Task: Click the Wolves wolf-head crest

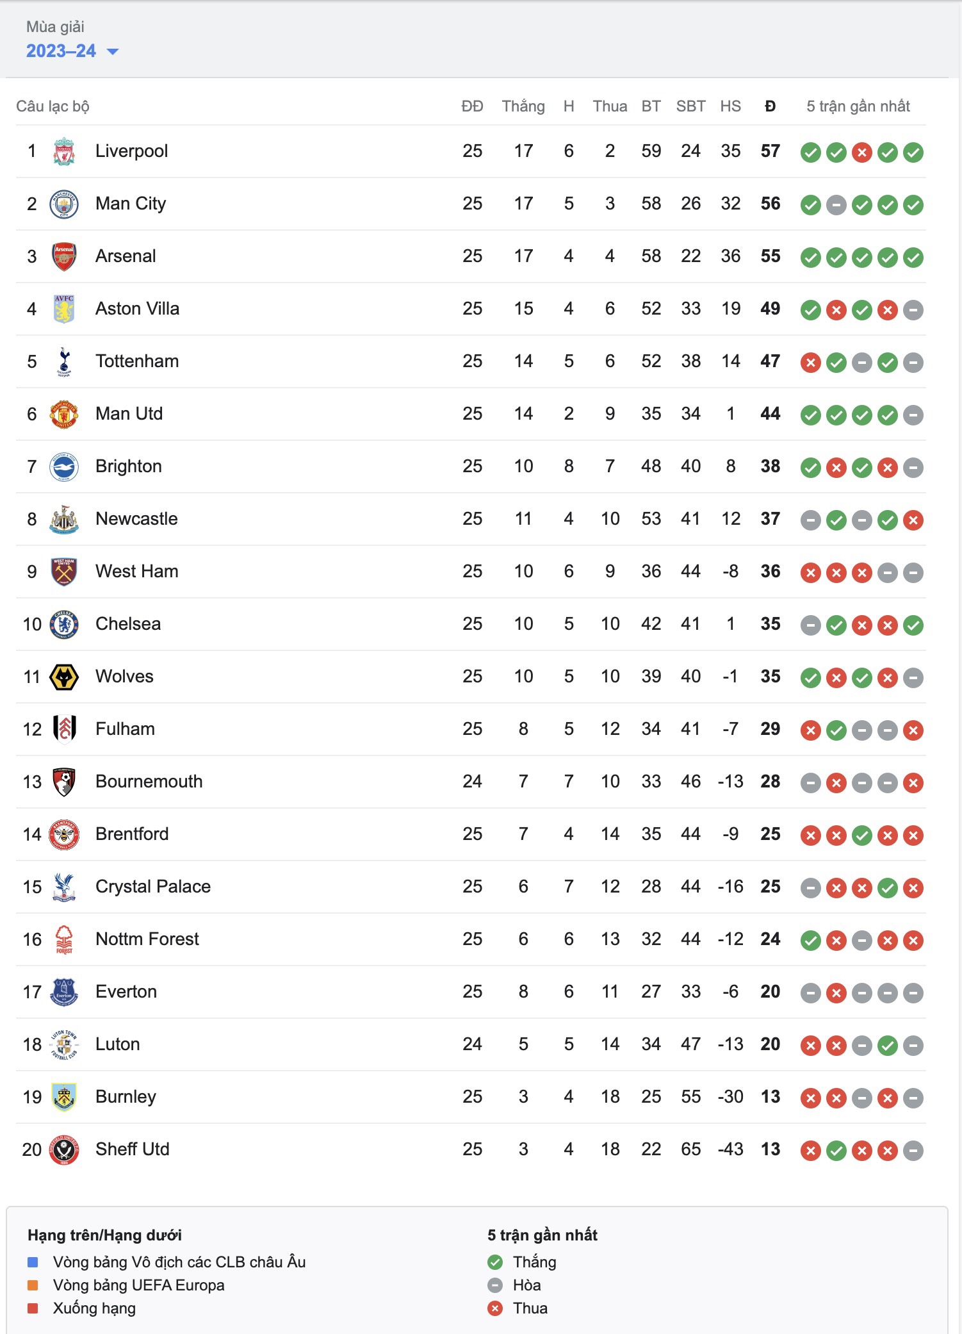Action: point(64,677)
